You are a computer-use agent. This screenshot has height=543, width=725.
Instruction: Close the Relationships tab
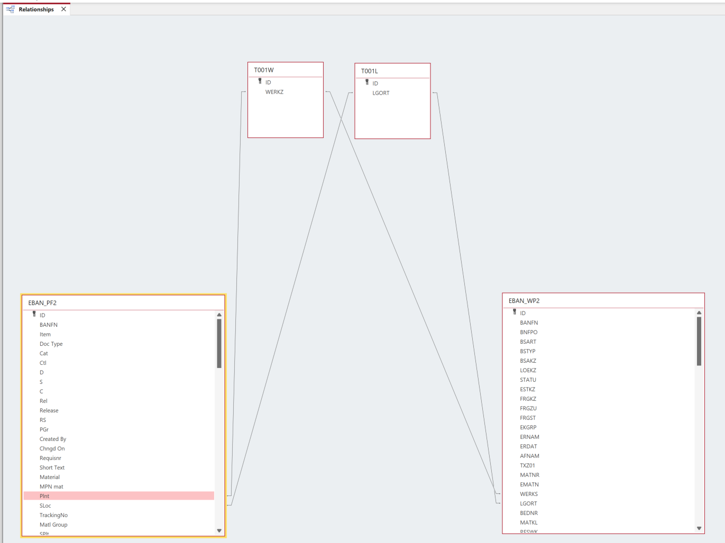63,9
